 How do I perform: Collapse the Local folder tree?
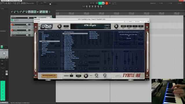pos(40,32)
